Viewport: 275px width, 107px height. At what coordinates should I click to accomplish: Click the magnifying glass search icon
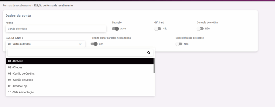(x=149, y=53)
